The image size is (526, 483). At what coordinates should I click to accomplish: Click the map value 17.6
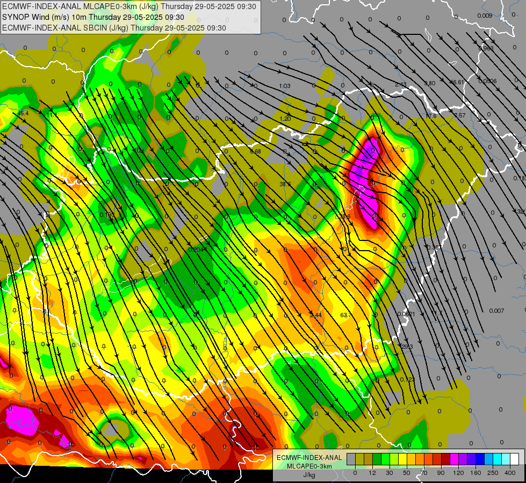431,116
